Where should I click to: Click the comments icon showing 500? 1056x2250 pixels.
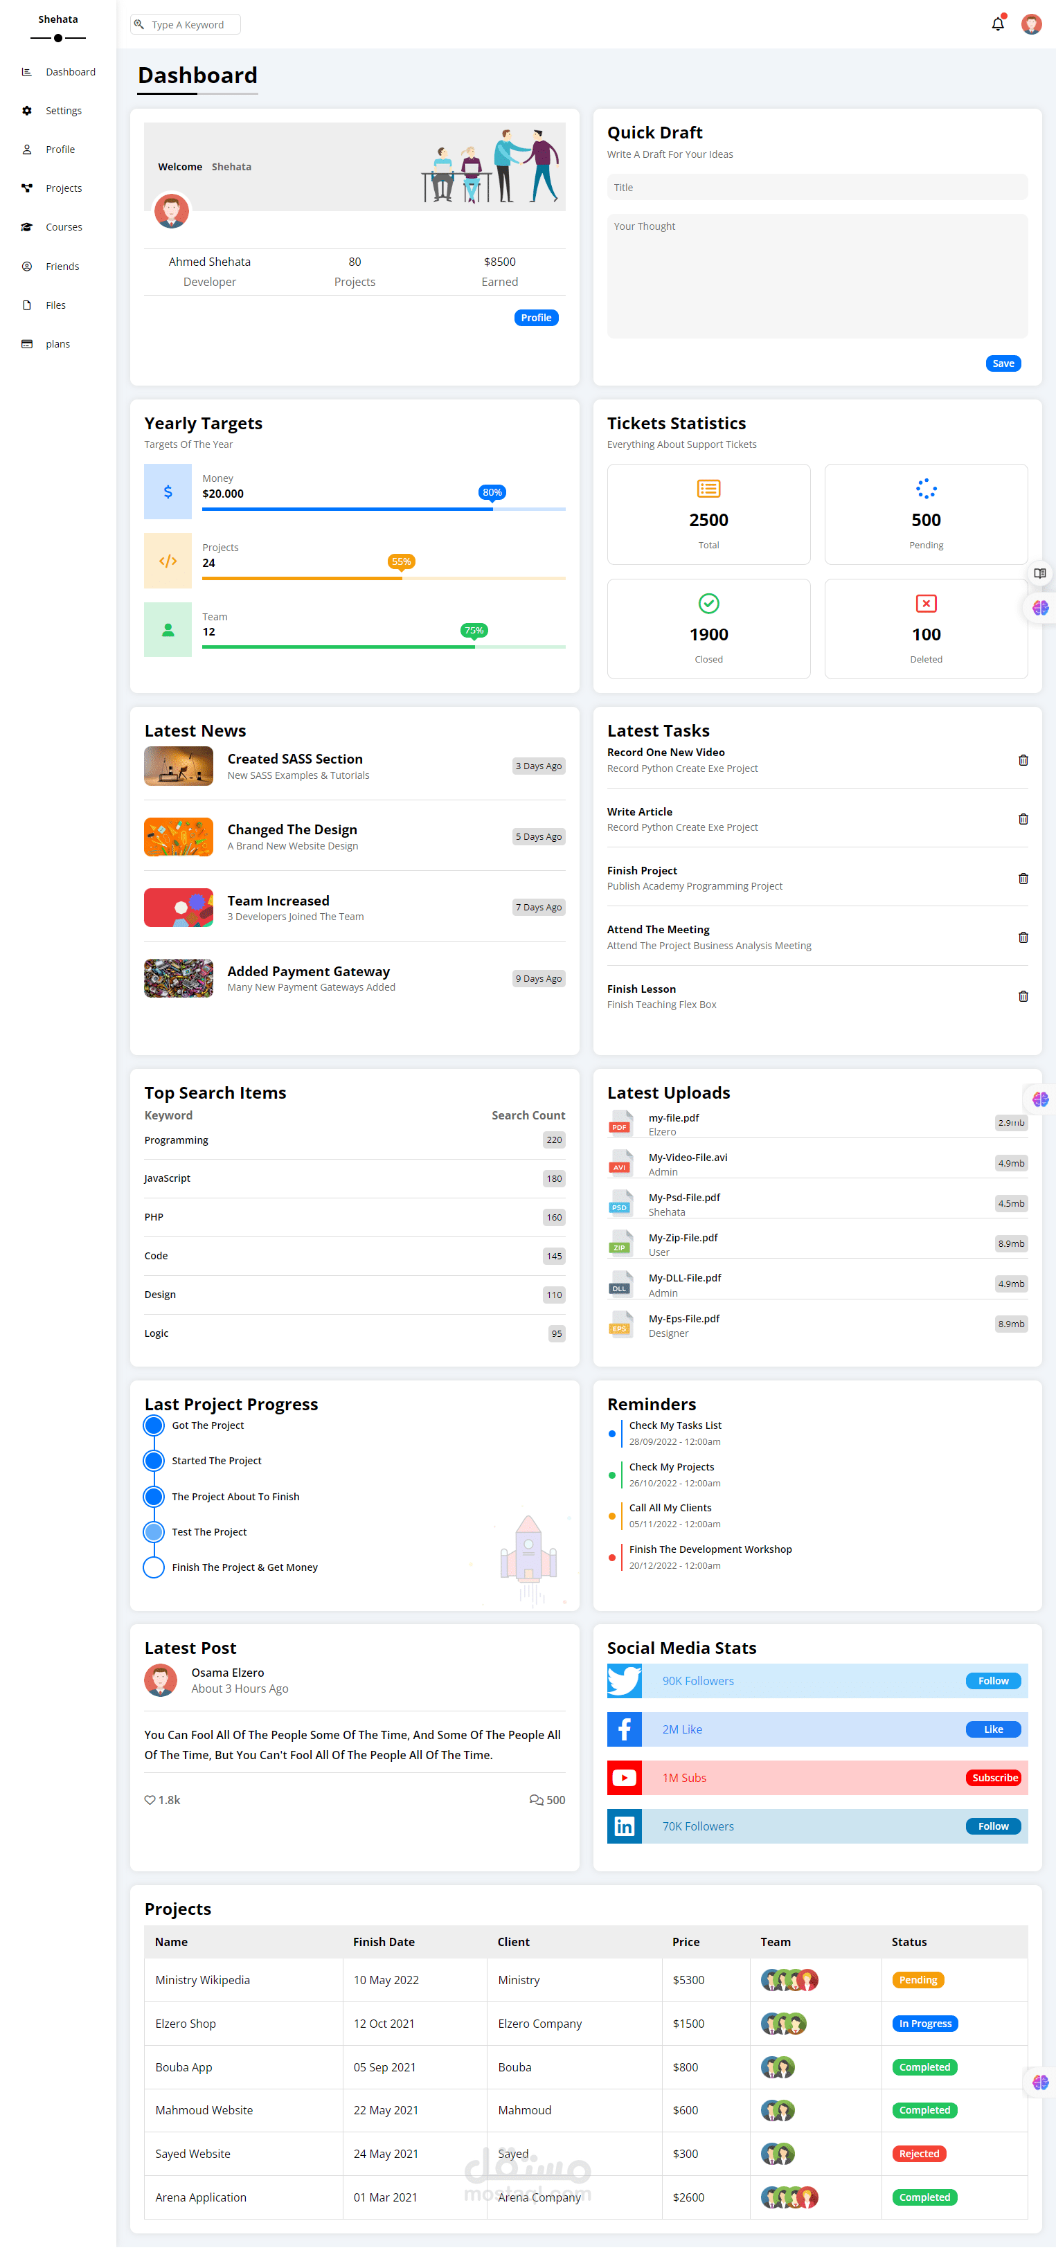click(x=535, y=1800)
